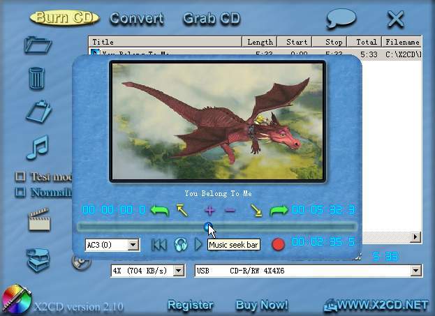Toggle the Normalize checkbox
Screen dimensions: 435x316
pos(20,192)
